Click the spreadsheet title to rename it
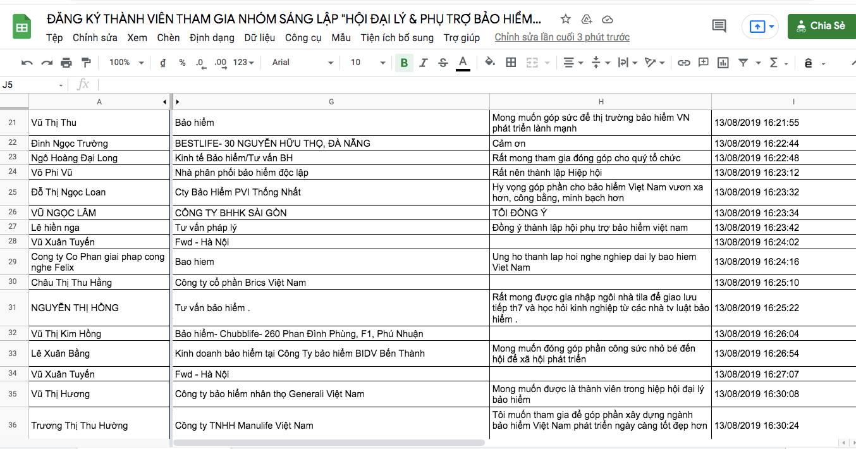 [294, 18]
